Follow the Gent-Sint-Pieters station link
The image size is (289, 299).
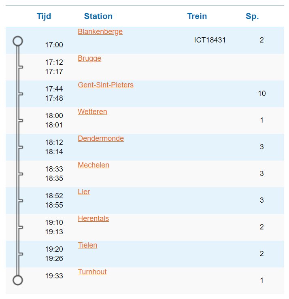[x=106, y=85]
